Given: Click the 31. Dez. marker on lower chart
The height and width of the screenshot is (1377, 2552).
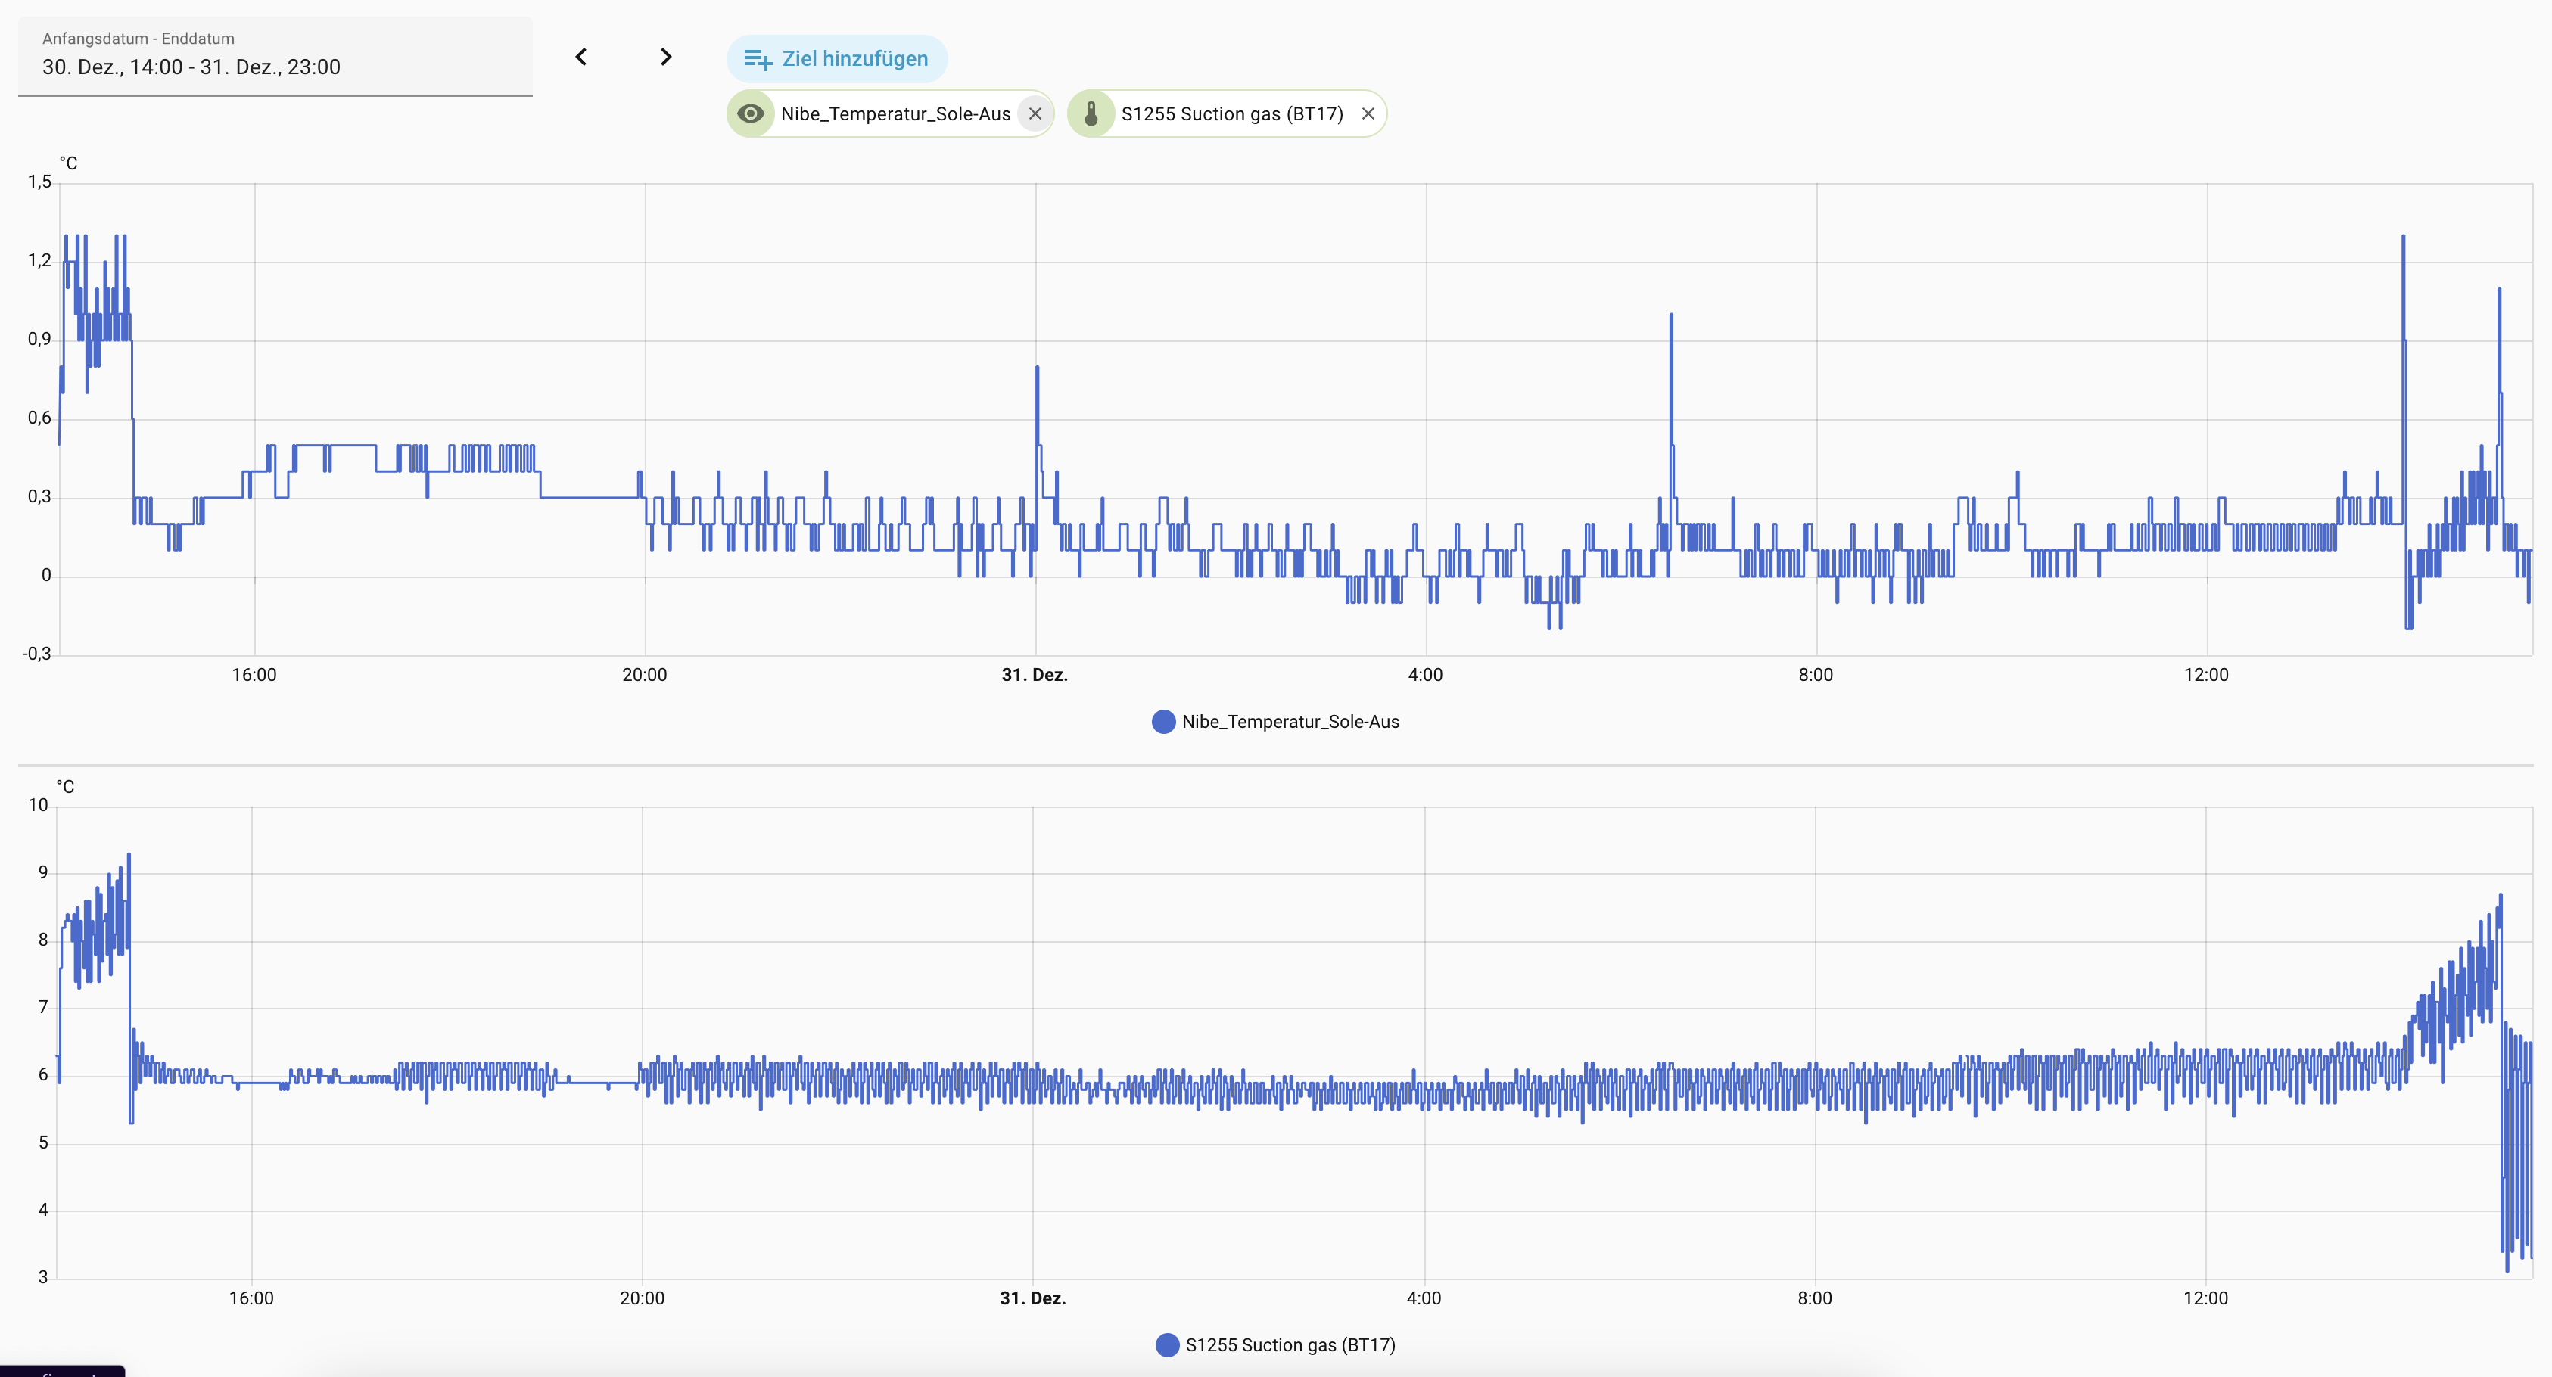Looking at the screenshot, I should (x=1032, y=1299).
